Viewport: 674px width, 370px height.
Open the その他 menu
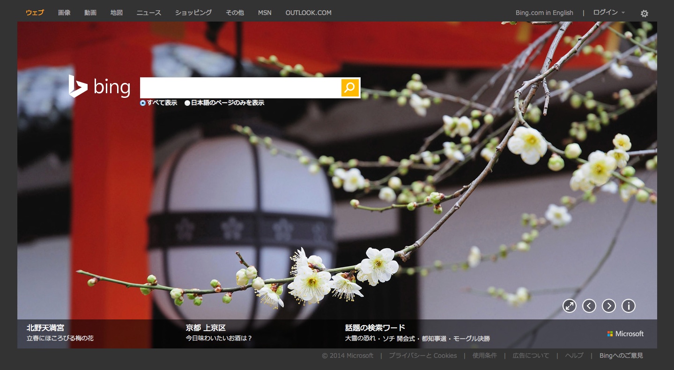click(x=235, y=13)
